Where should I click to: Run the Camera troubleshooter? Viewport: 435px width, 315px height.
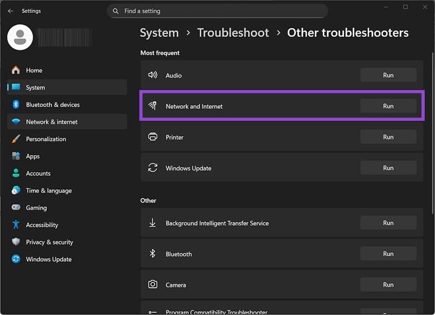(388, 285)
